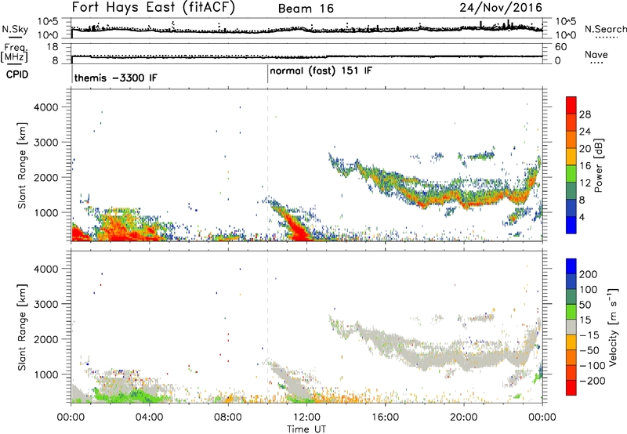The image size is (627, 434).
Task: Click the '3000' range tick in power panel
Action: (x=45, y=143)
